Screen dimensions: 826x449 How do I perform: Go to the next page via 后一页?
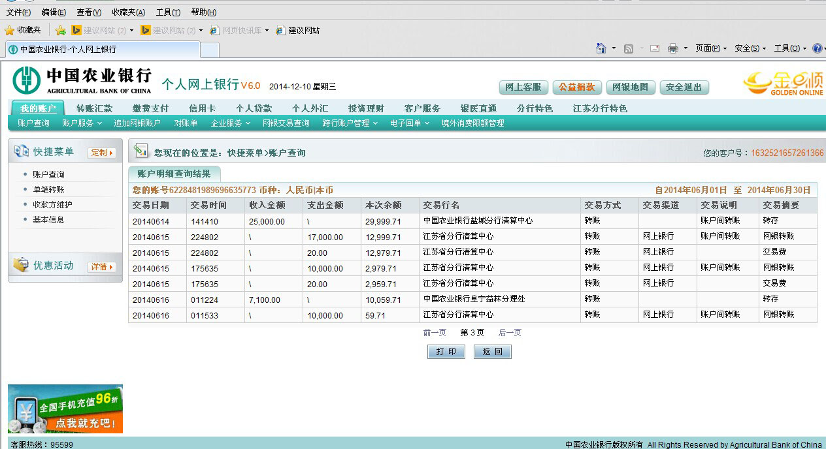510,333
